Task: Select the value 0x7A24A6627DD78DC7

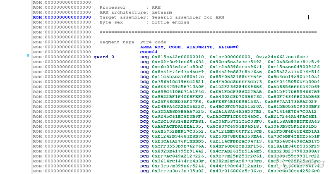Action: coord(282,57)
